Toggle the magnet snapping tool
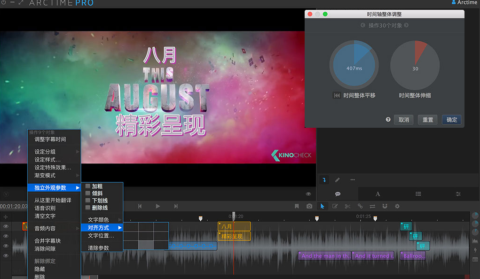 385,206
